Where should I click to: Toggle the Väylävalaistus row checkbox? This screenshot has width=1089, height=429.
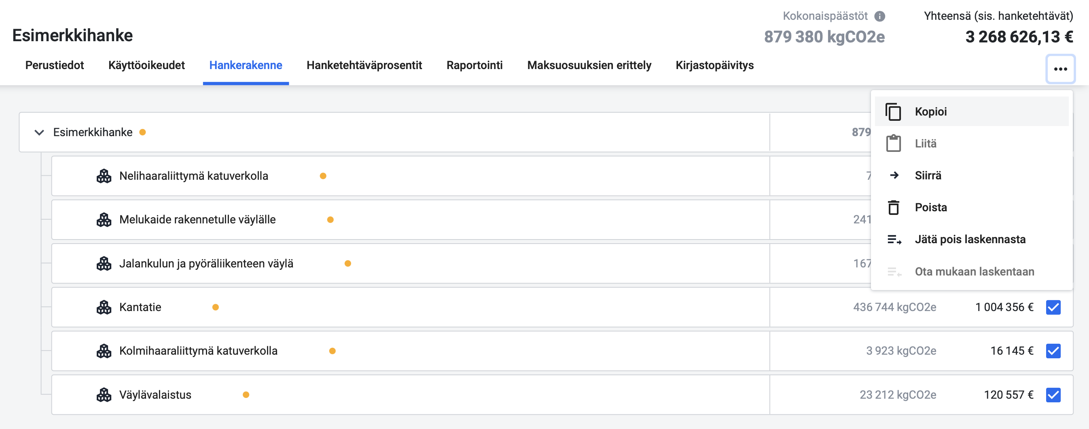[1053, 395]
